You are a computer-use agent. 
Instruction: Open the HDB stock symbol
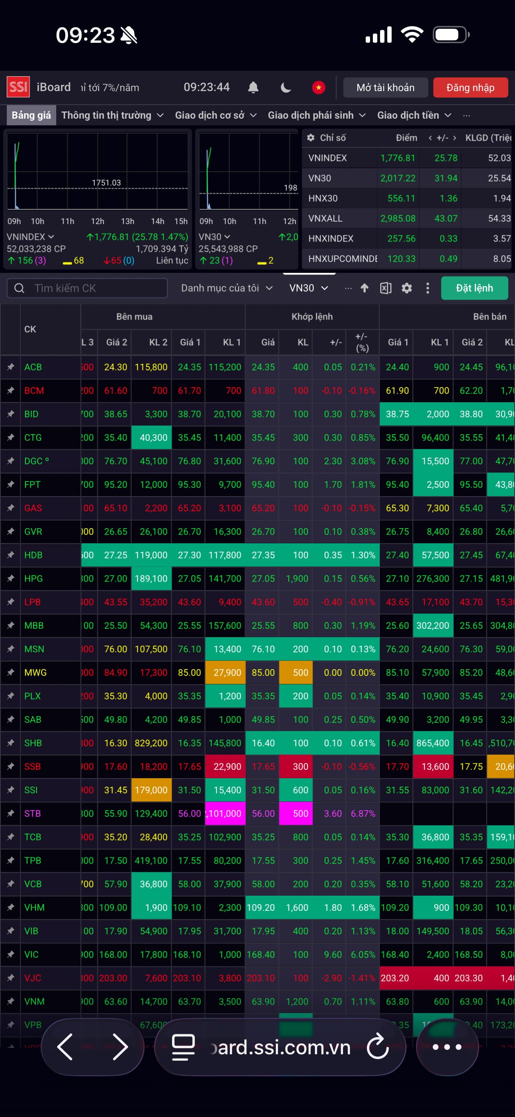(x=34, y=555)
